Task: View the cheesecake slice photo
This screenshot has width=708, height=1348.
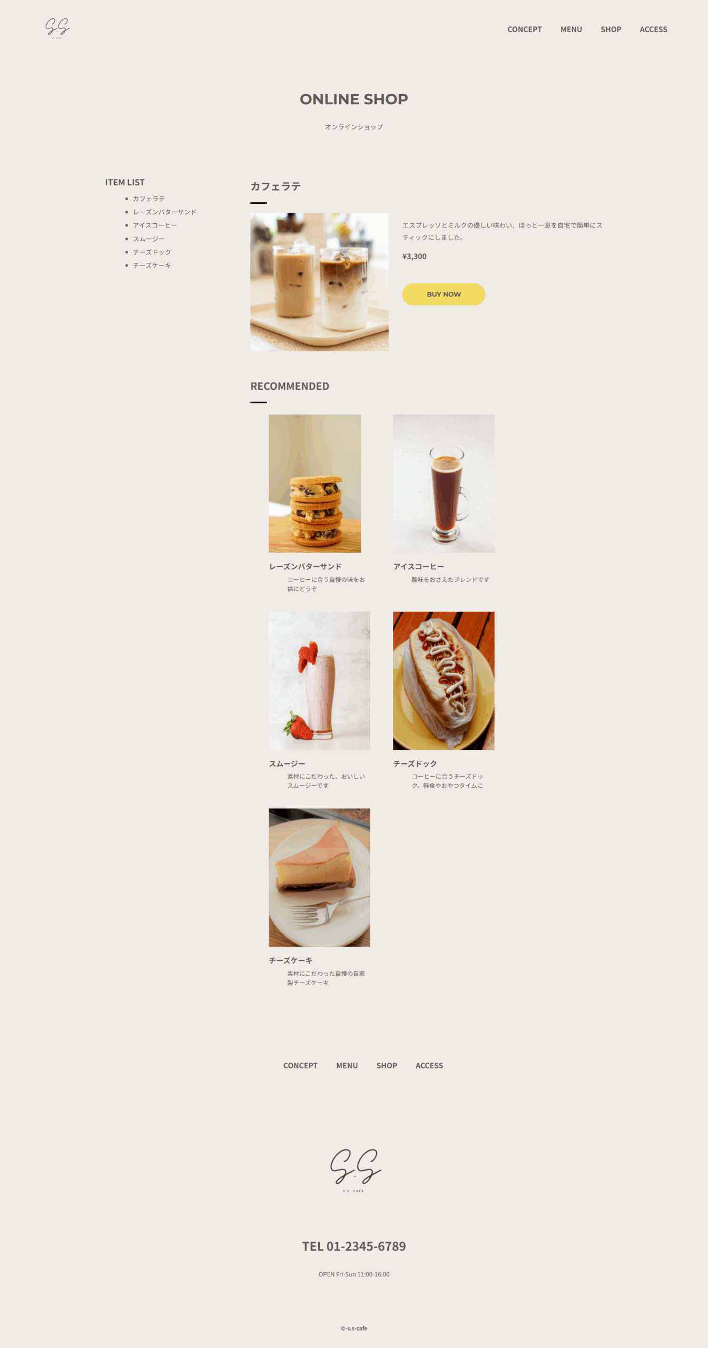Action: tap(319, 877)
